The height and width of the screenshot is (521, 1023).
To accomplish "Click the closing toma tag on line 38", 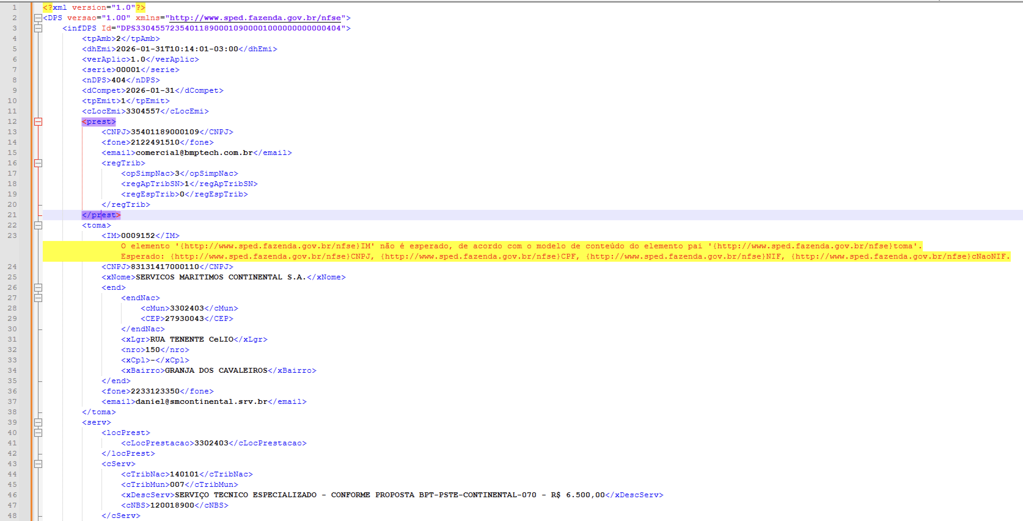I will (98, 412).
